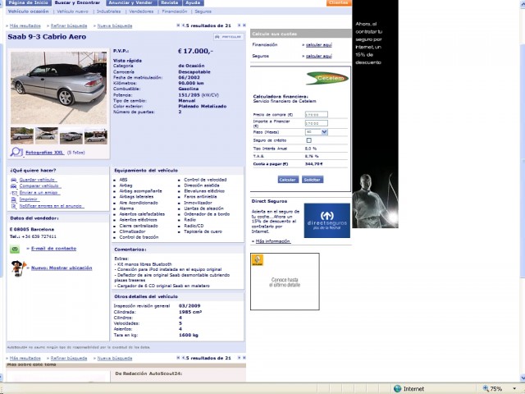Viewport: 525px width, 394px height.
Task: Select the Revista tab
Action: [170, 2]
